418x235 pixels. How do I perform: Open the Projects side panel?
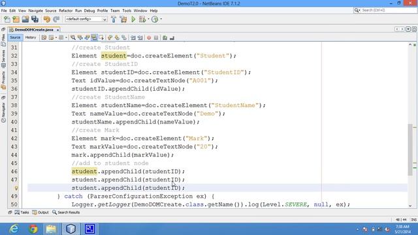pyautogui.click(x=3, y=80)
